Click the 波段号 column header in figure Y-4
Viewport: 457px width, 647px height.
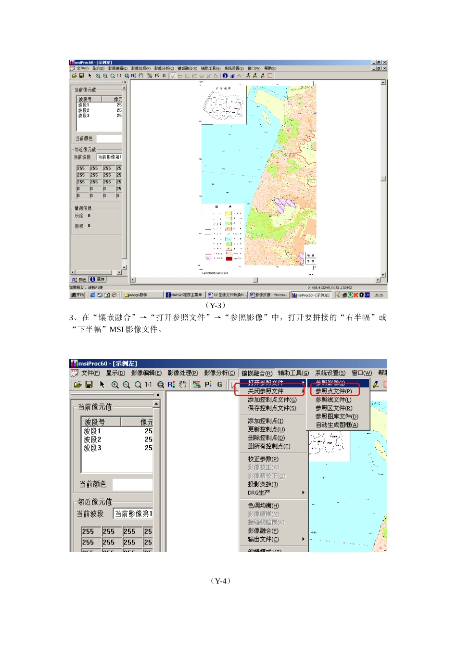pos(101,422)
